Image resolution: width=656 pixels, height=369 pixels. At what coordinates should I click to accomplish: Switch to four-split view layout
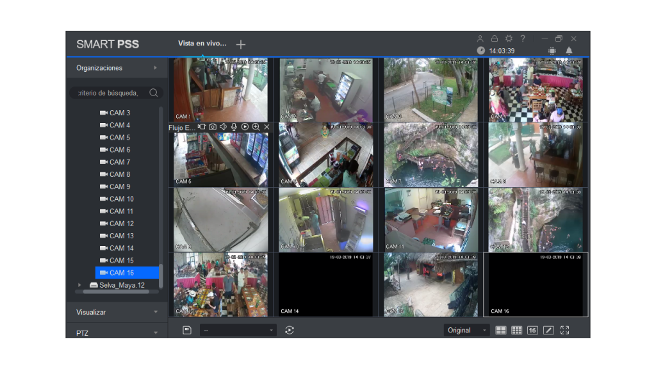[x=501, y=330]
